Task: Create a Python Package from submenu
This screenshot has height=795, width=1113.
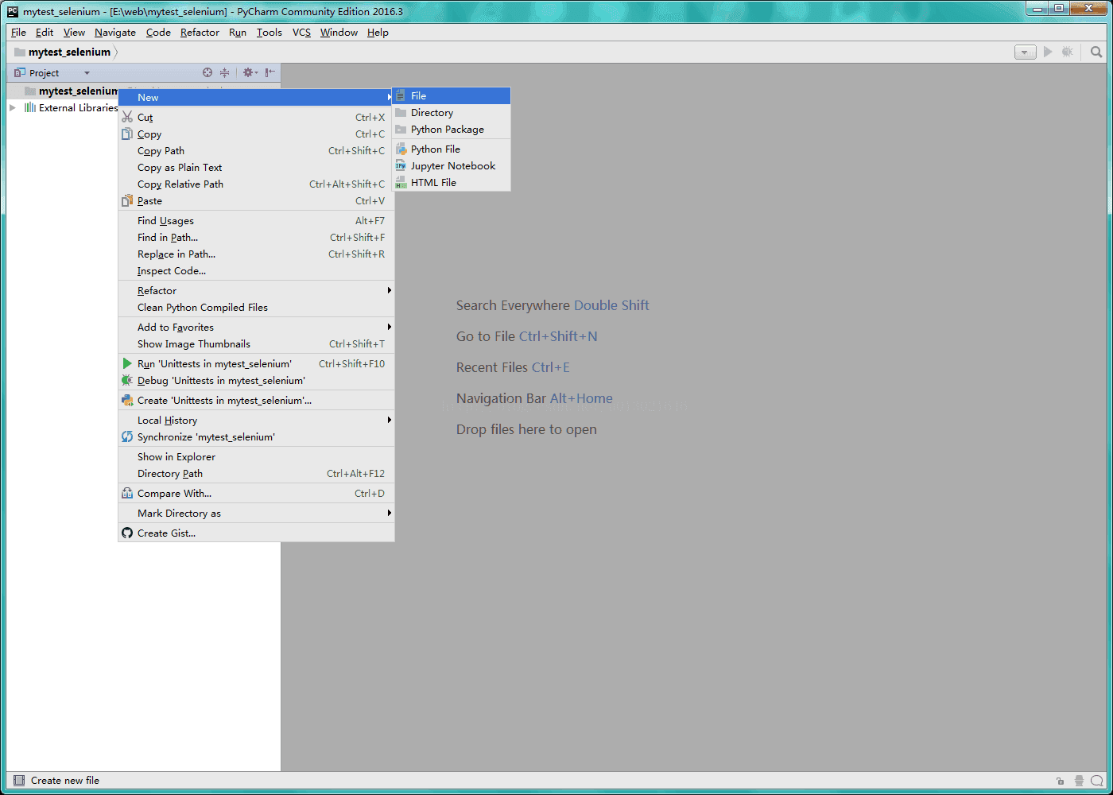Action: 452,130
